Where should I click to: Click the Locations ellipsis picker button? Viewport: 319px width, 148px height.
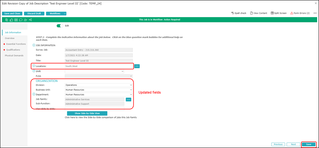(137, 66)
